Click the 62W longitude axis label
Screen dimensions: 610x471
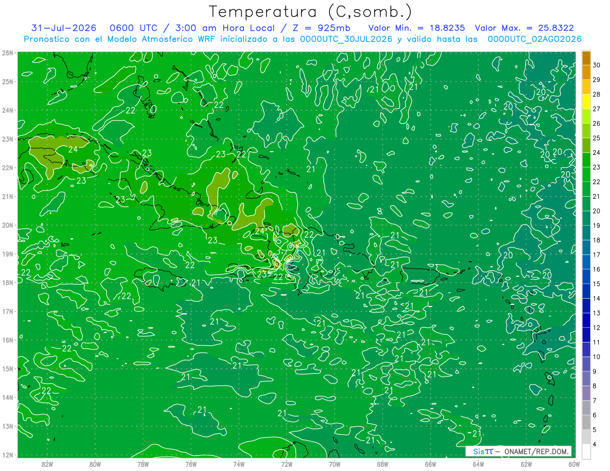tap(526, 463)
